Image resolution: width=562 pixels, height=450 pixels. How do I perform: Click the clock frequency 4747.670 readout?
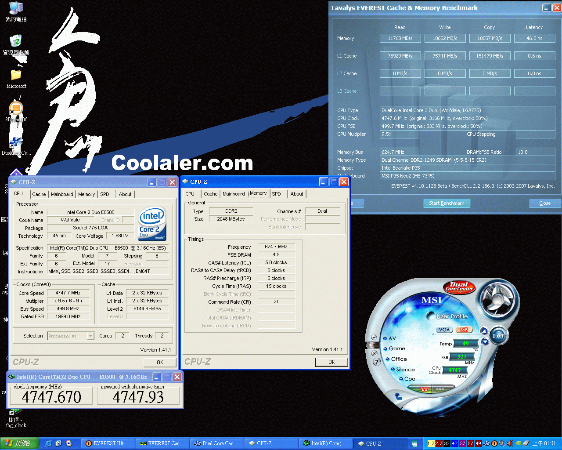pos(52,397)
